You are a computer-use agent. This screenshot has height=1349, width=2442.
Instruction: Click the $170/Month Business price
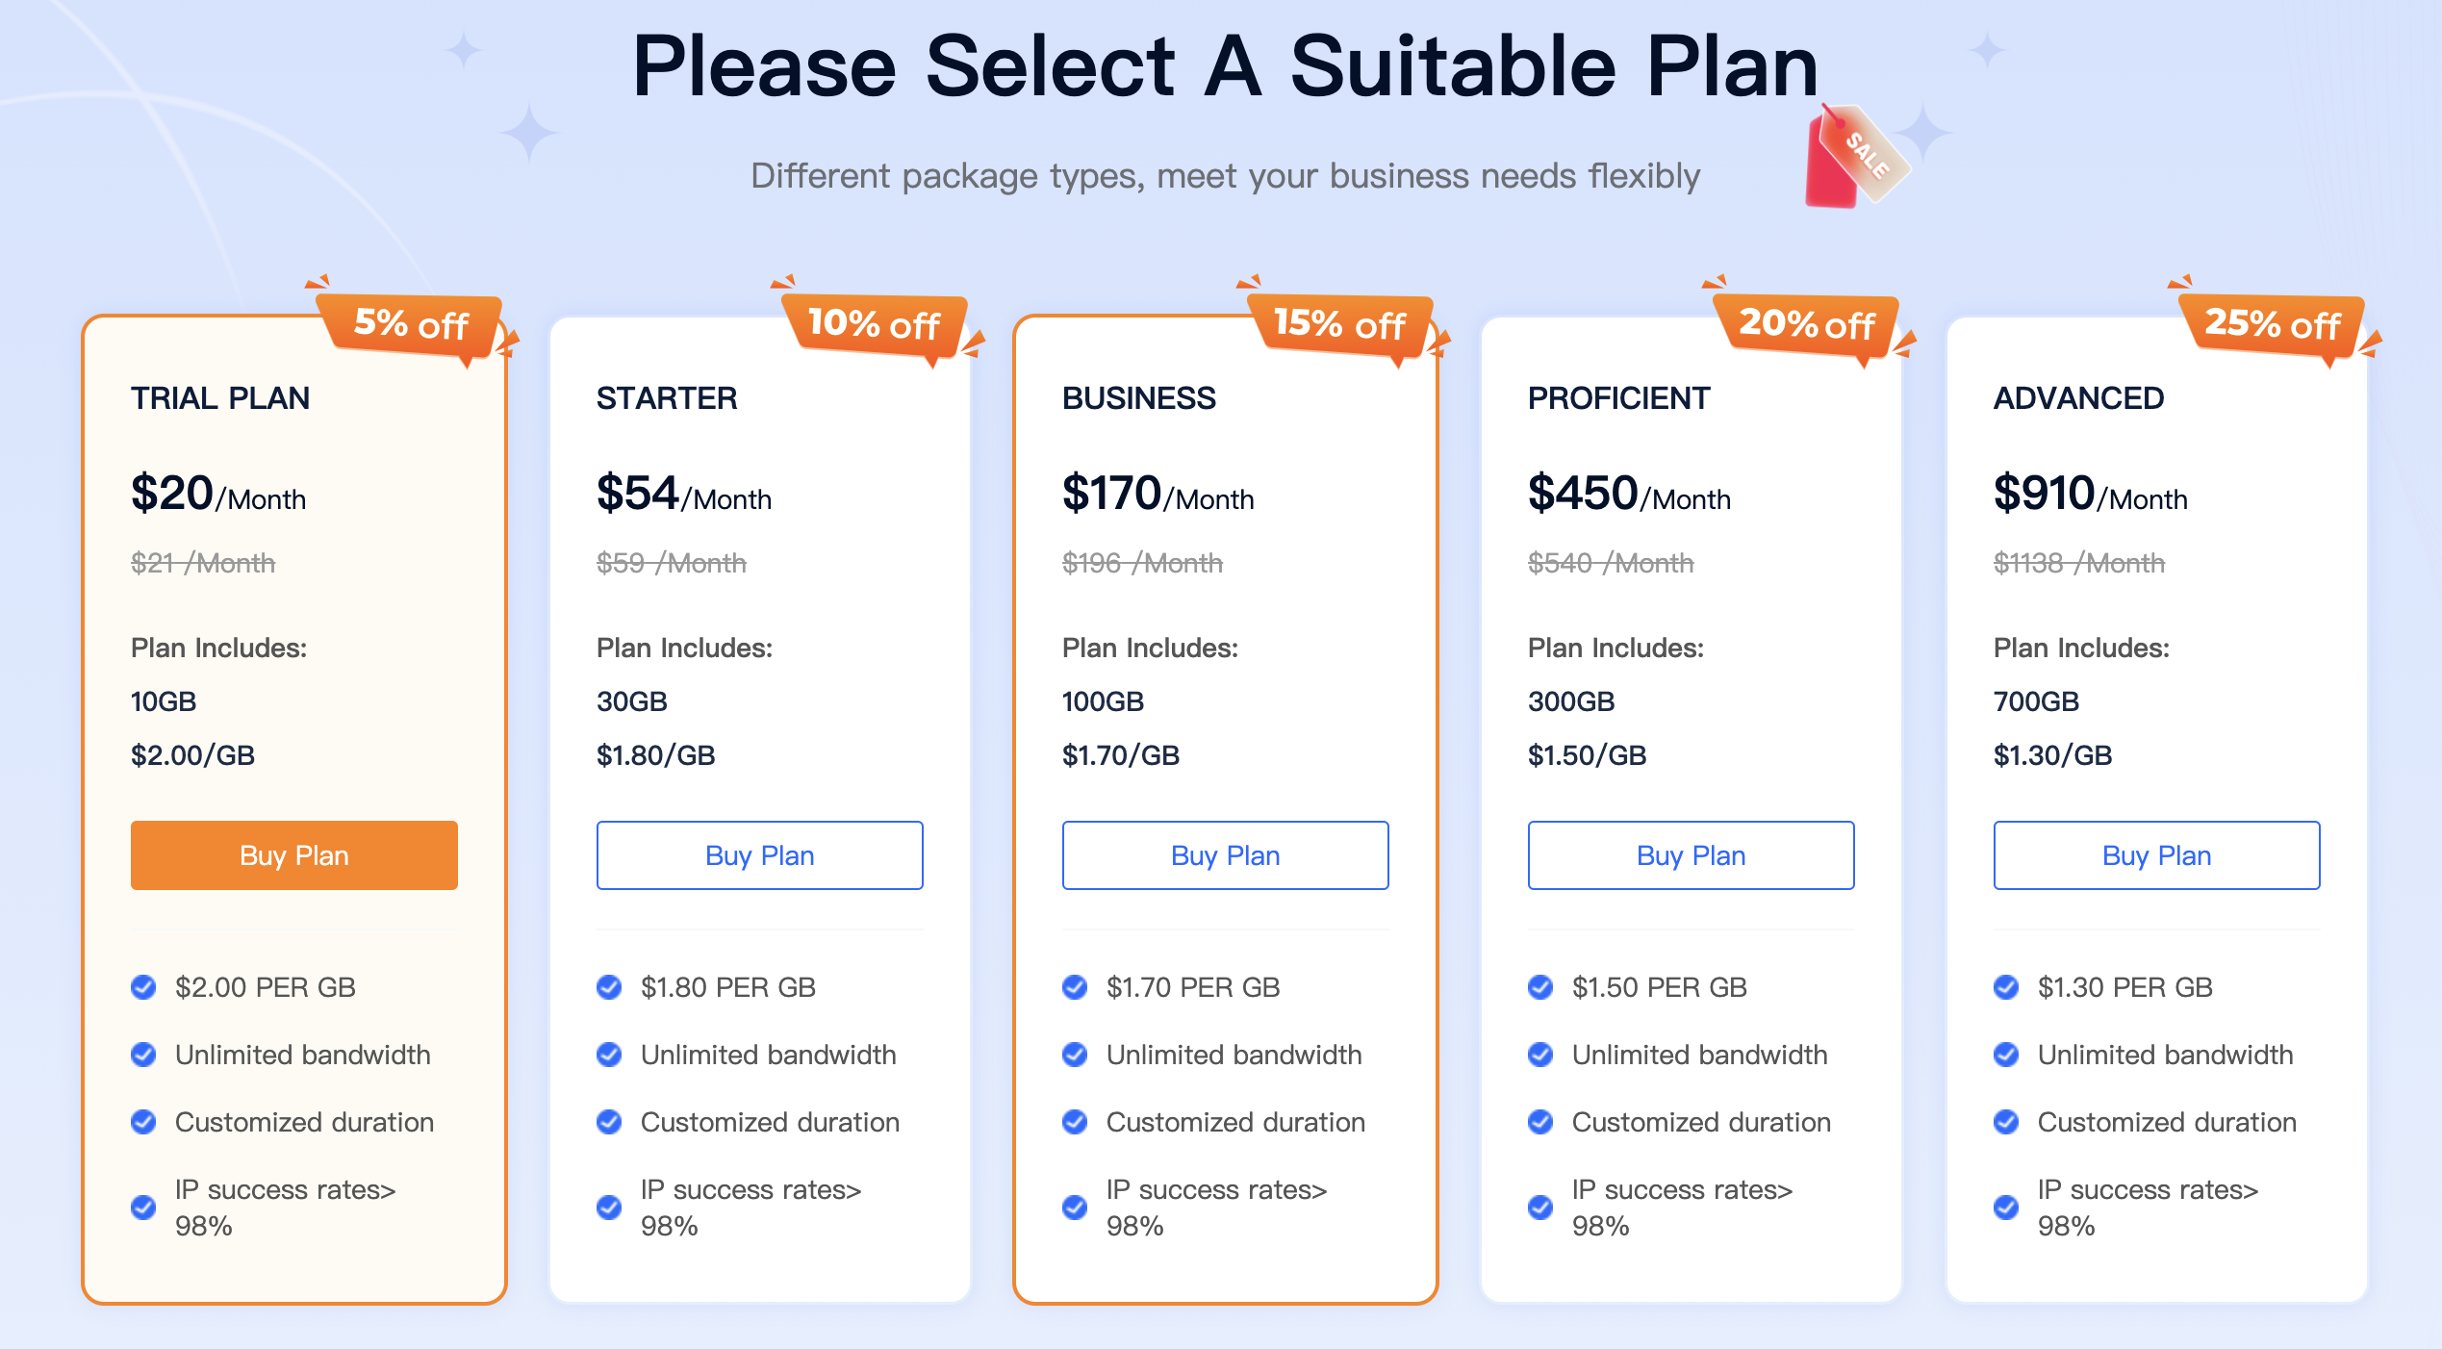(1157, 495)
